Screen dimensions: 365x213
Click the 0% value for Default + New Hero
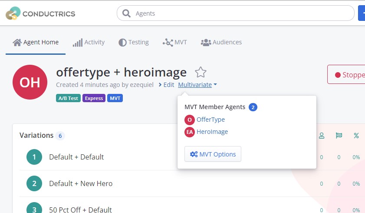coord(356,183)
